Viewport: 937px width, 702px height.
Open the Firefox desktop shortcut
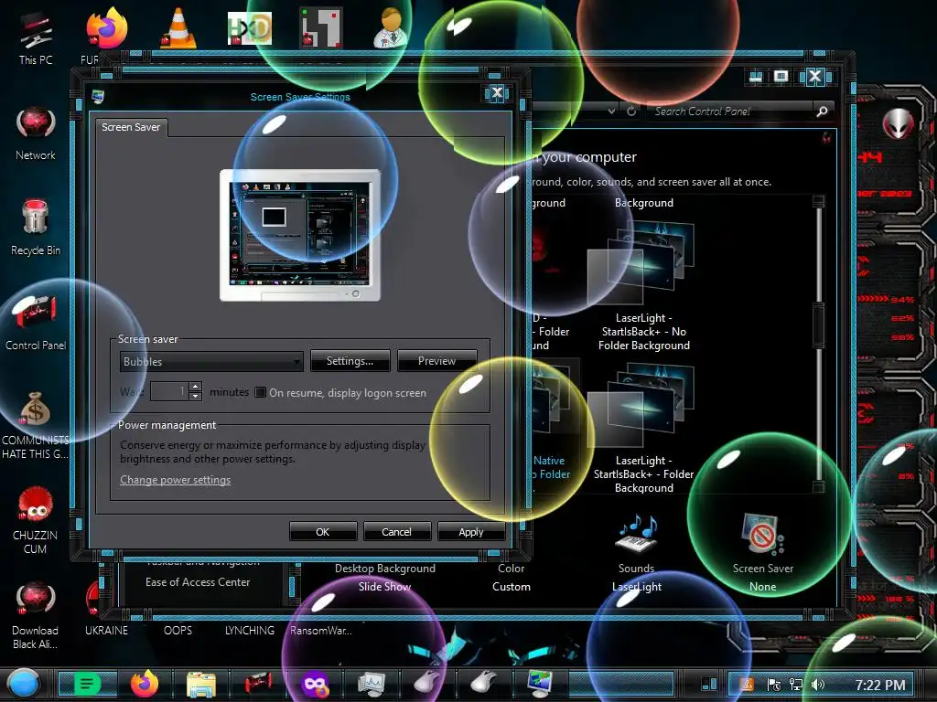106,30
